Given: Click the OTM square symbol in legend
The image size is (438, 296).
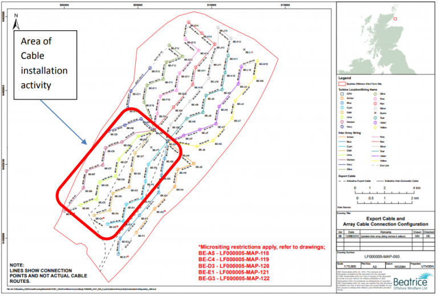Looking at the screenshot, I should pyautogui.click(x=343, y=94).
